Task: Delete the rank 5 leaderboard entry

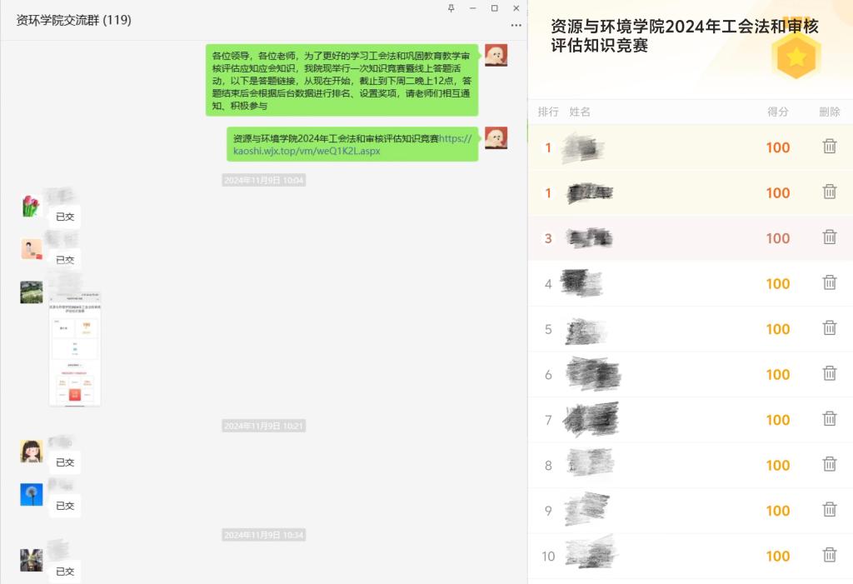Action: click(x=829, y=327)
